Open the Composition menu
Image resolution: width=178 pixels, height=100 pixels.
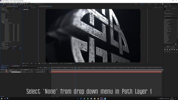pos(8,2)
